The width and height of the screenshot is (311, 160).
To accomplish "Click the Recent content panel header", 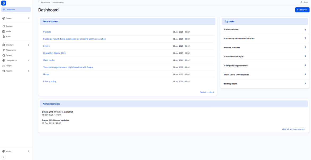I will pyautogui.click(x=128, y=21).
